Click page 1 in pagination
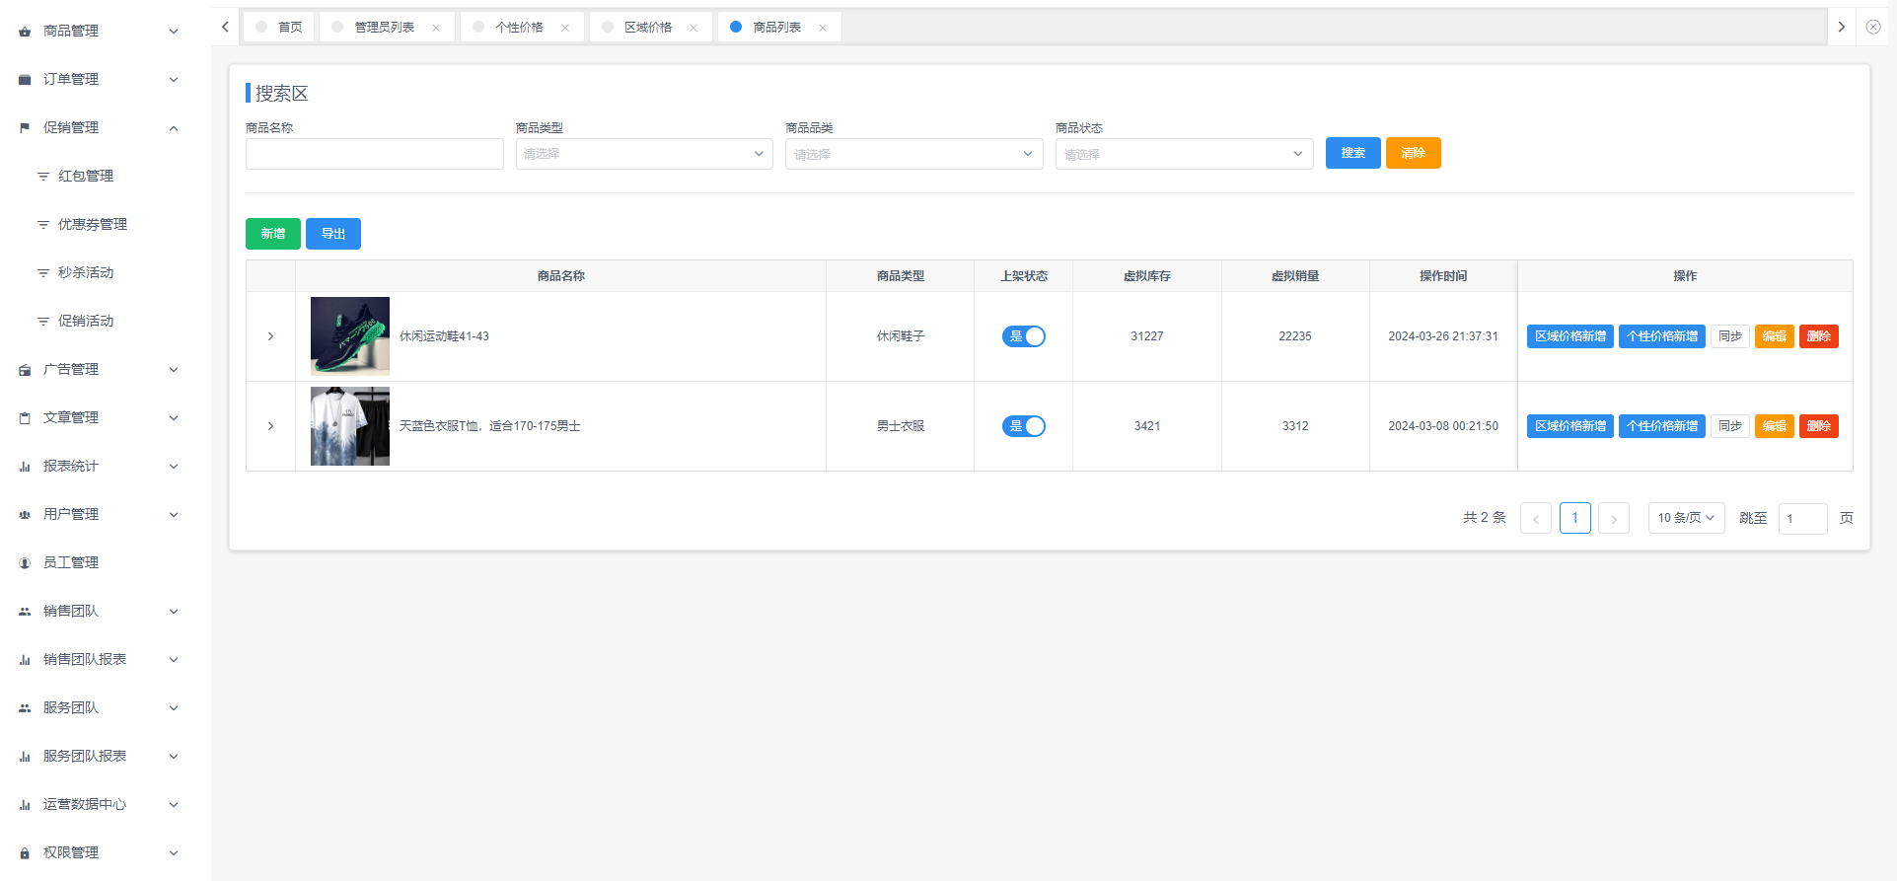This screenshot has width=1897, height=881. pyautogui.click(x=1575, y=518)
